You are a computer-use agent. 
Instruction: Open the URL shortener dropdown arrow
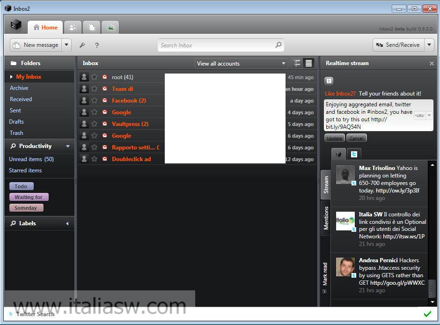pos(429,115)
